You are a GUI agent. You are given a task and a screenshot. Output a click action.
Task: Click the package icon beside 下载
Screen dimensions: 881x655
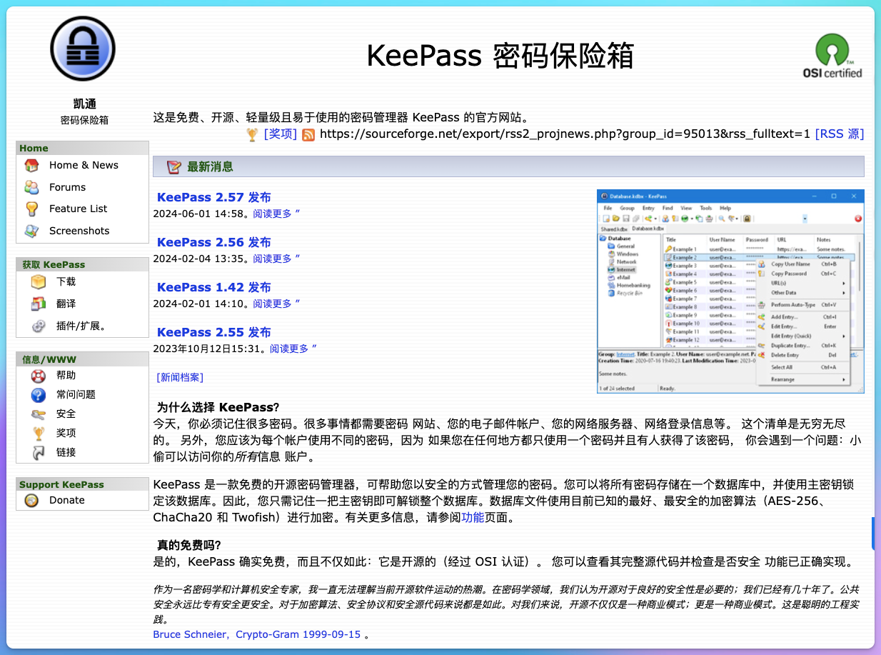(39, 282)
